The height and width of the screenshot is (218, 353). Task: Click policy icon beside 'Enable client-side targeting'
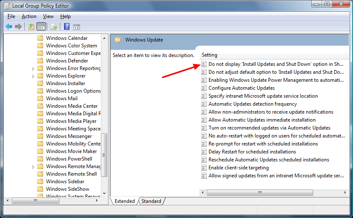click(x=204, y=168)
